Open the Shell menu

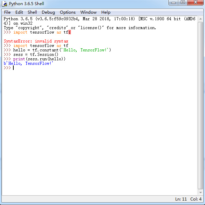[x=32, y=12]
